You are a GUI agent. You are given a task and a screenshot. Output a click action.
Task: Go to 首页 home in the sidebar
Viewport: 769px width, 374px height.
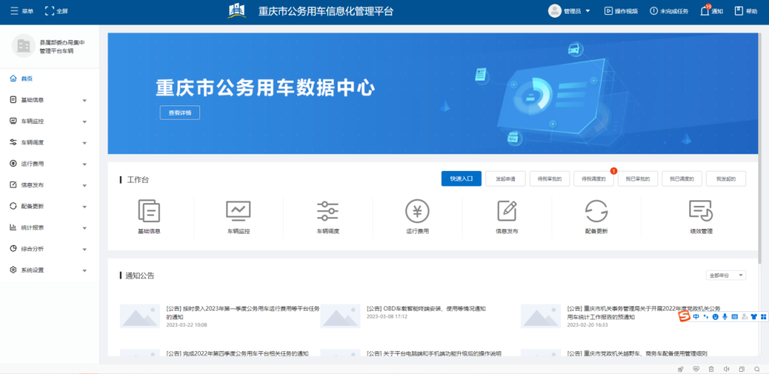tap(50, 78)
